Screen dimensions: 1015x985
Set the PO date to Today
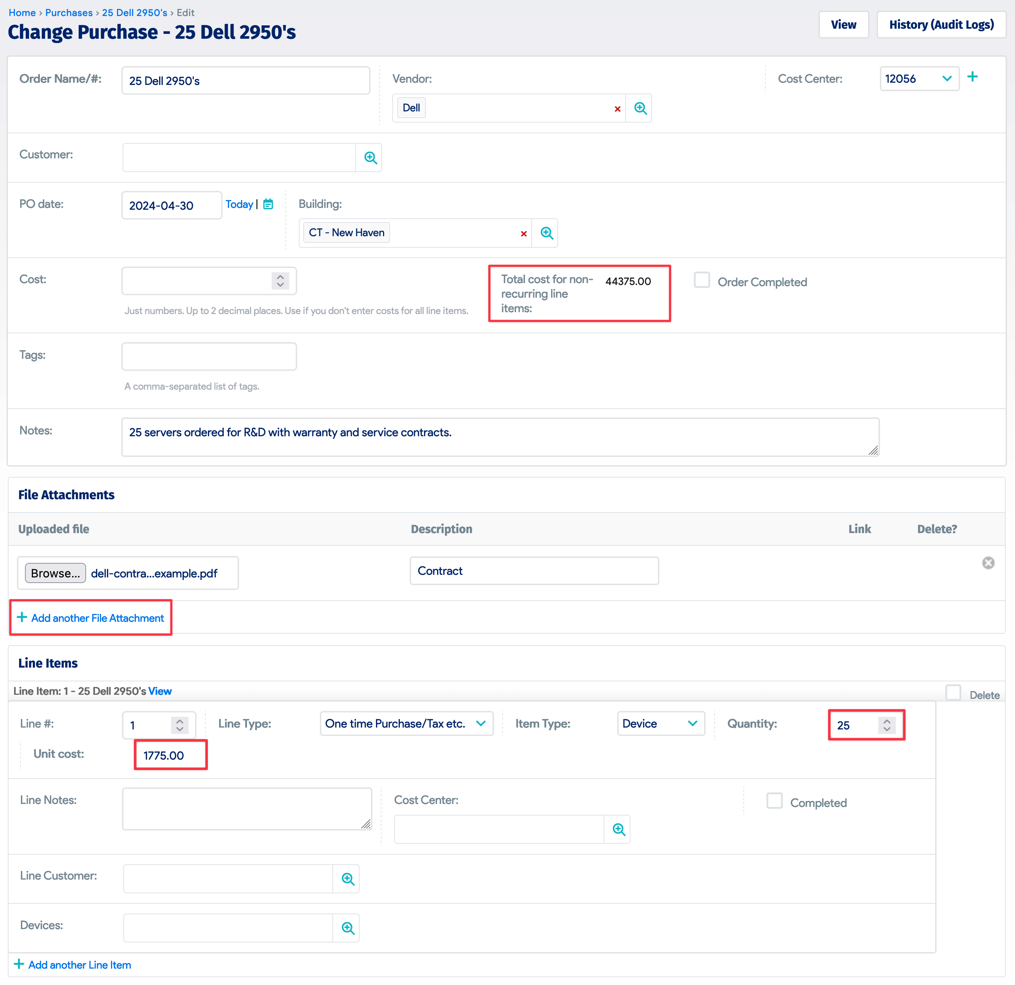click(239, 204)
